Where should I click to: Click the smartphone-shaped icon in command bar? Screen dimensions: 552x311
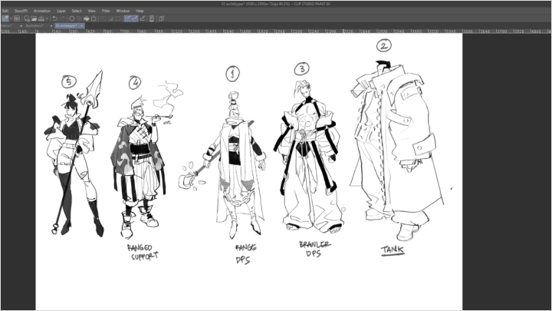[x=152, y=18]
